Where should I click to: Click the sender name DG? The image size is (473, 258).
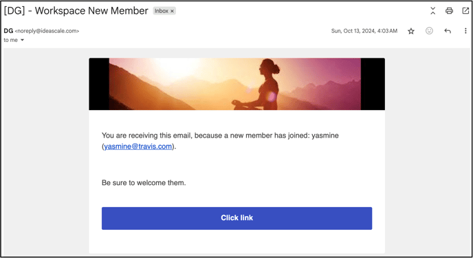point(8,31)
